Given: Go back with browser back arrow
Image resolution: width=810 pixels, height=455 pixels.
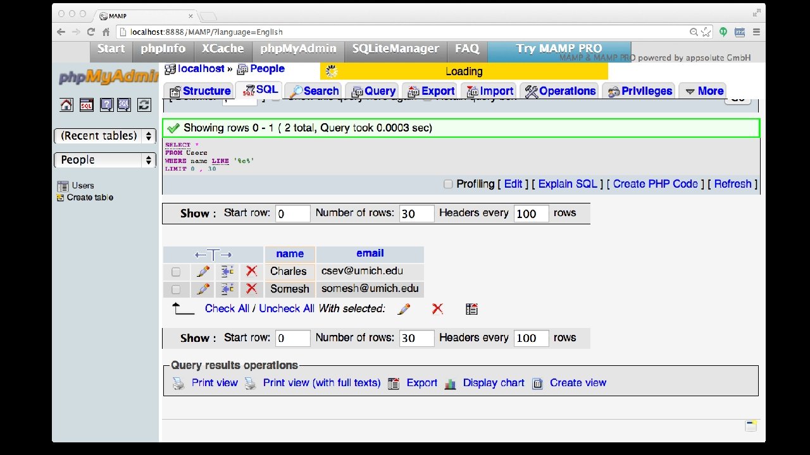Looking at the screenshot, I should tap(61, 32).
